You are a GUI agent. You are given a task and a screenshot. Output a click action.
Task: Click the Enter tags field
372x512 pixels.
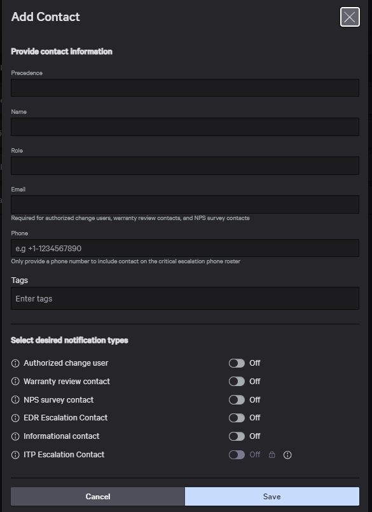(x=185, y=298)
